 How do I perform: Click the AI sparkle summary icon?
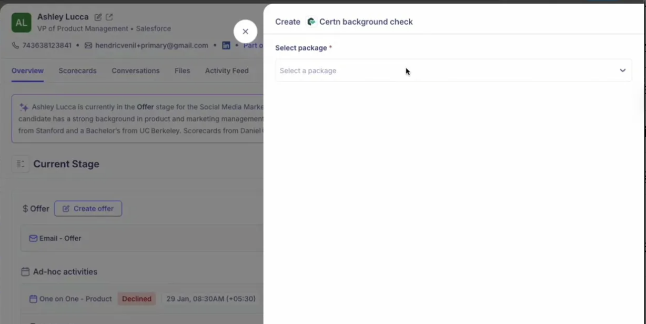click(x=24, y=107)
